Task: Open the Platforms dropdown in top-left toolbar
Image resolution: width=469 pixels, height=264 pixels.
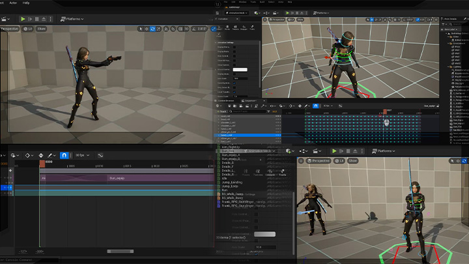Action: coord(72,19)
